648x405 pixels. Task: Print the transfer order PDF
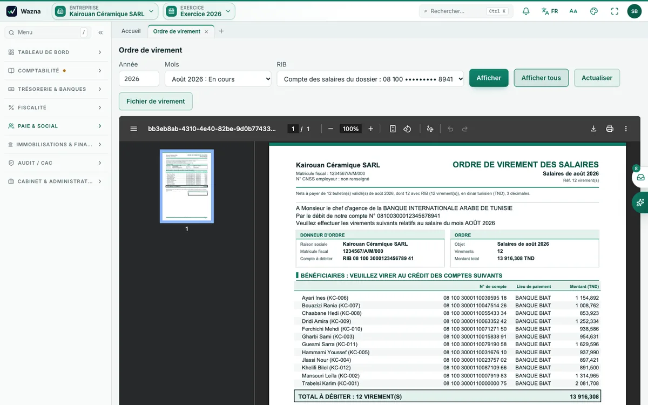click(x=610, y=129)
